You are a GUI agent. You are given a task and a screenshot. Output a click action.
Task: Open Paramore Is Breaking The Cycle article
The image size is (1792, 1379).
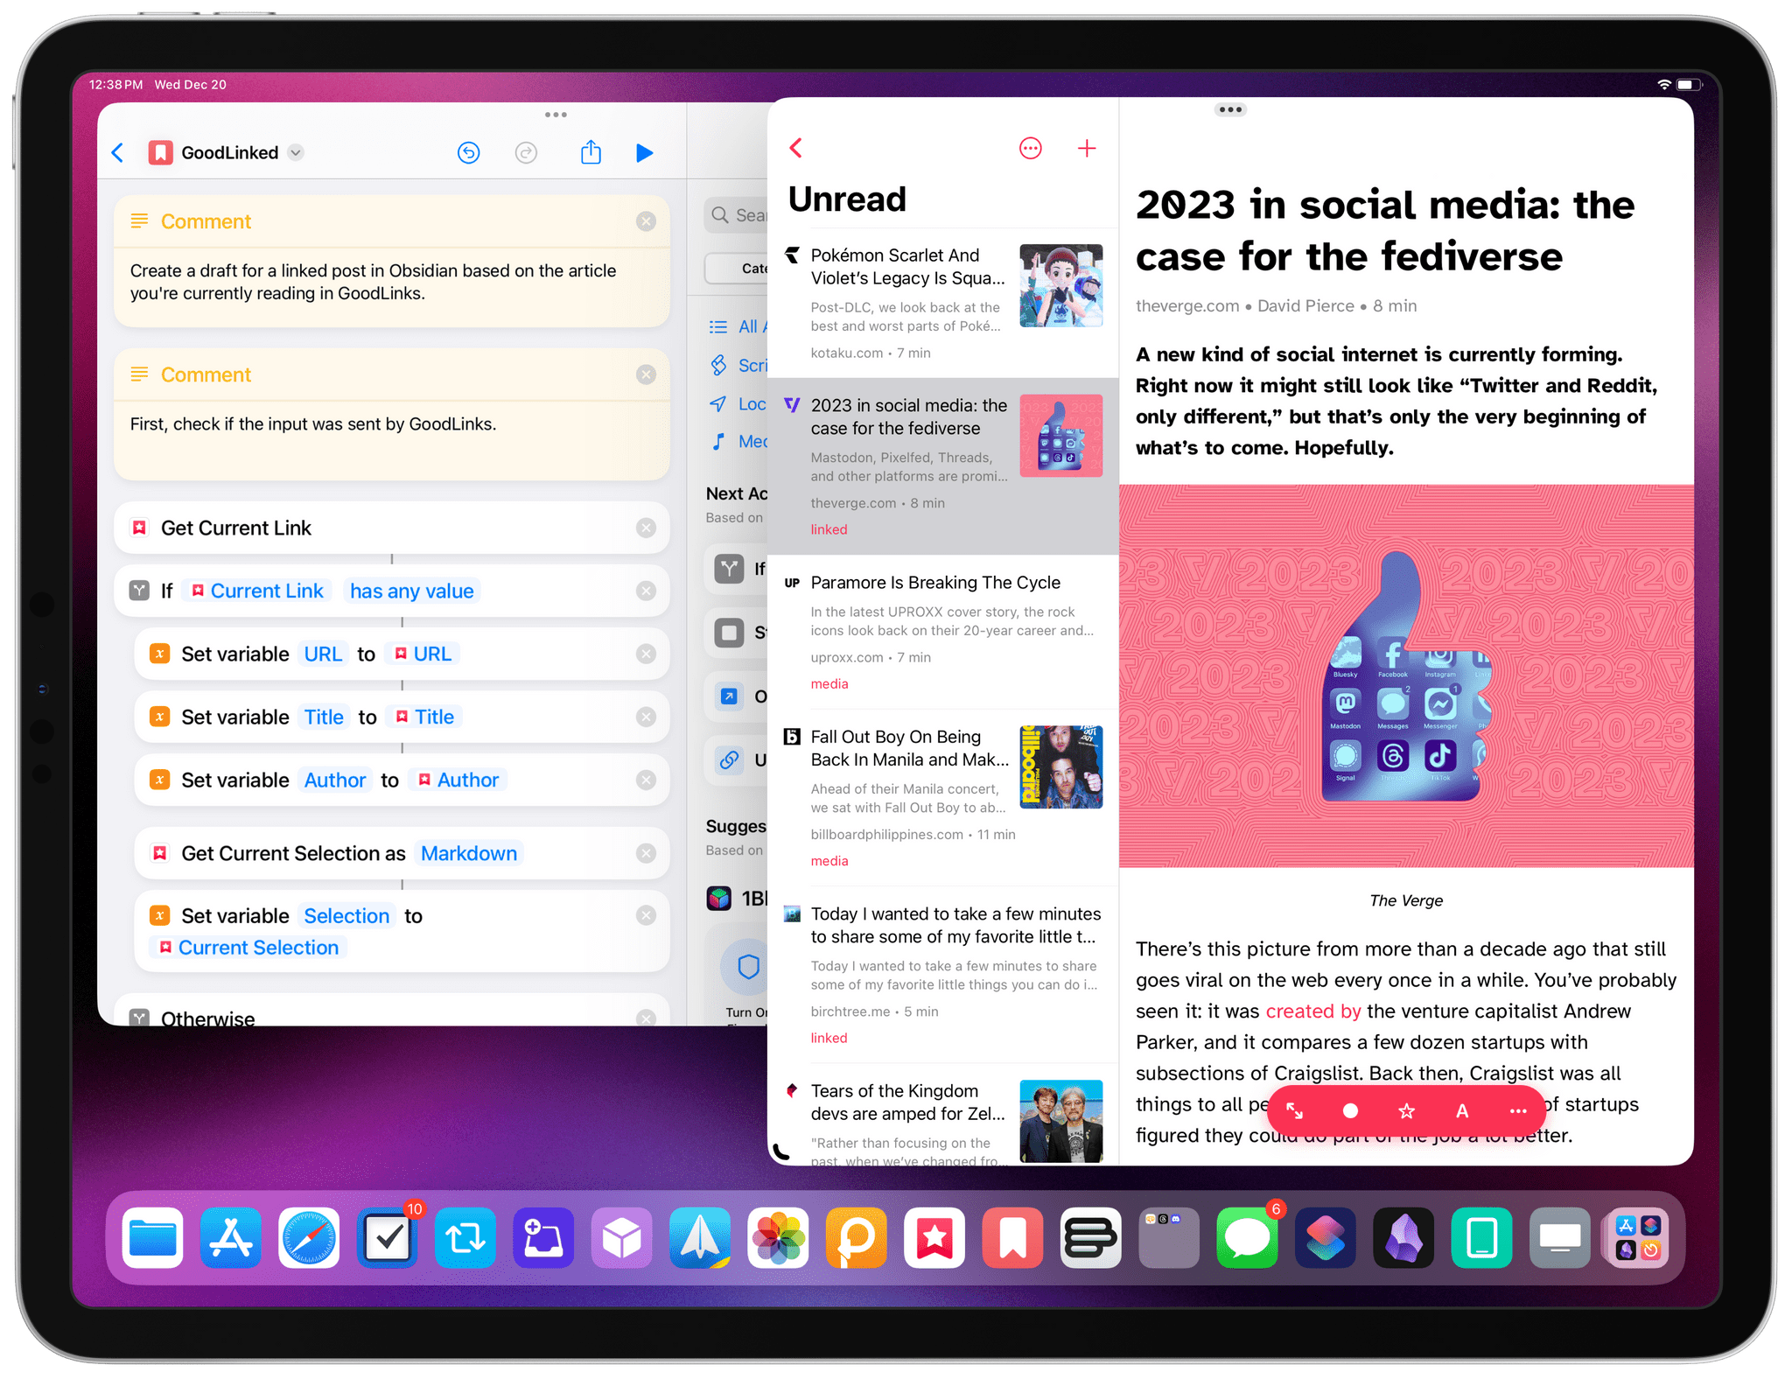[943, 632]
